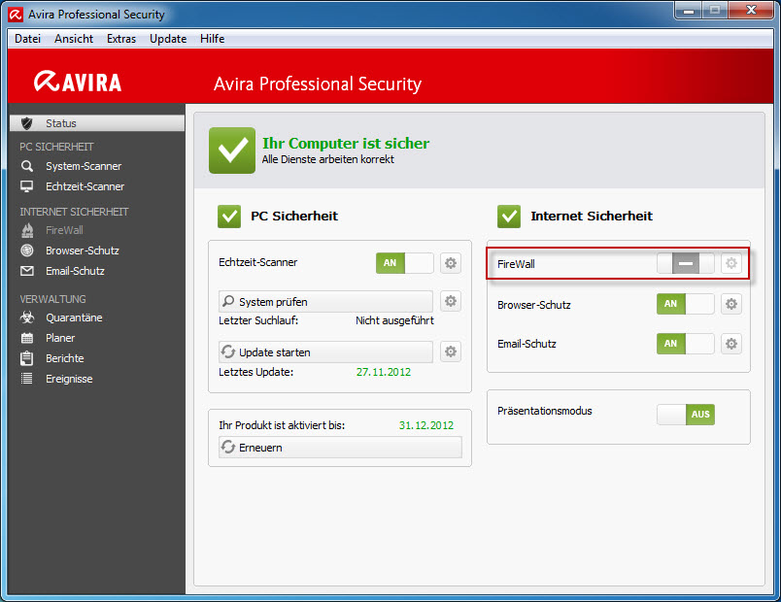This screenshot has width=781, height=602.
Task: Open Email-Schutz settings gear
Action: pyautogui.click(x=730, y=344)
